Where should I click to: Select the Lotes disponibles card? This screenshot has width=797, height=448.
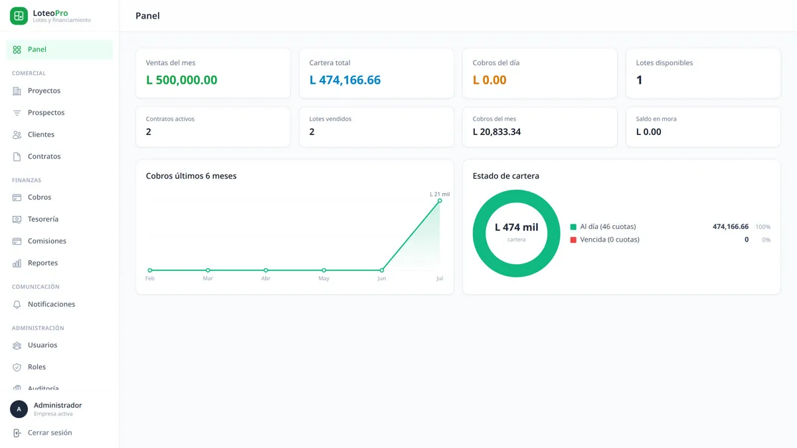pyautogui.click(x=703, y=73)
